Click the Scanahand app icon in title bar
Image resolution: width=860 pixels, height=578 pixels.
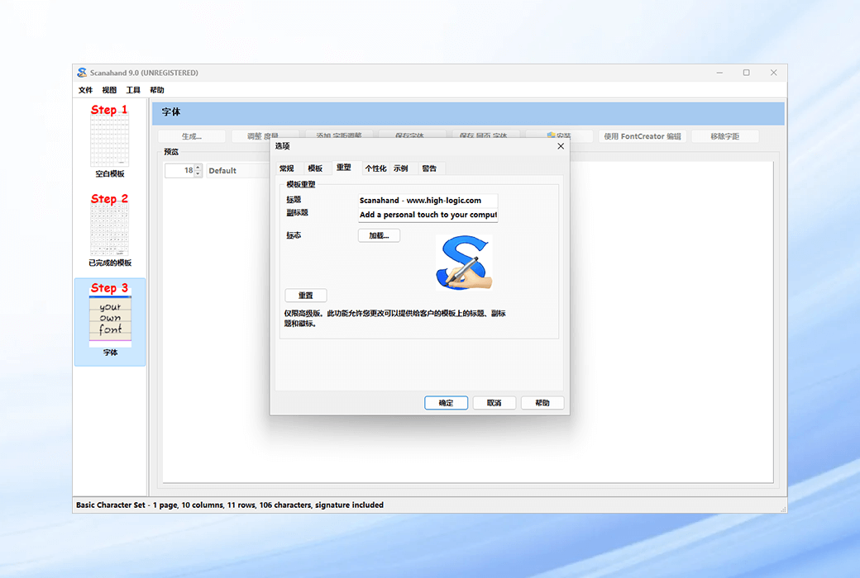[82, 73]
